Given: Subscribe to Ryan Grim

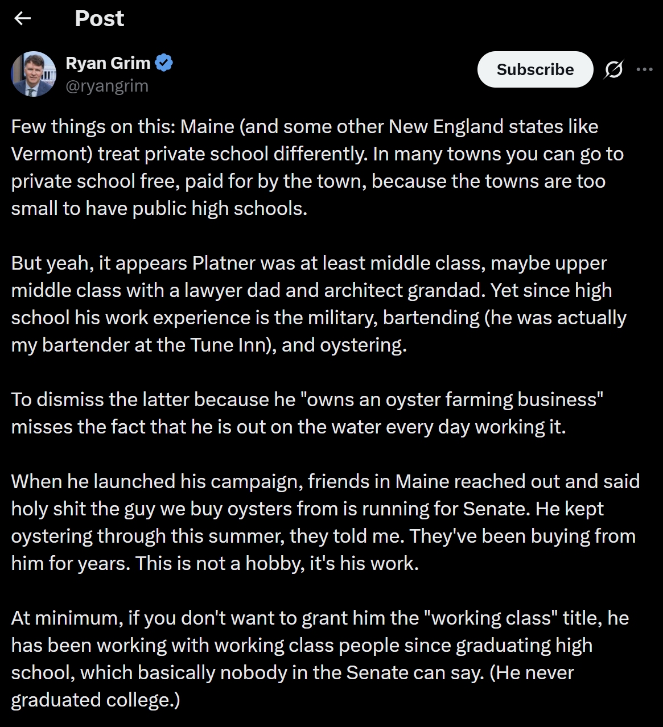Looking at the screenshot, I should click(535, 69).
